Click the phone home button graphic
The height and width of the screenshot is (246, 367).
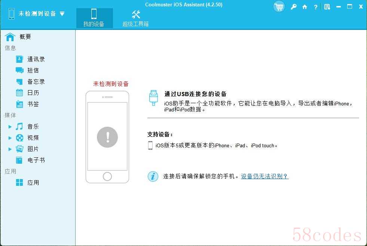pos(107,176)
